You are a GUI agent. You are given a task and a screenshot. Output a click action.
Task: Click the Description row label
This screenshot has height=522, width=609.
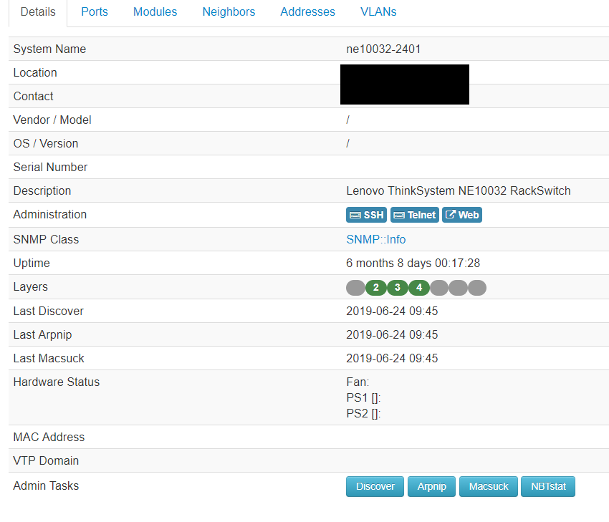coord(42,191)
